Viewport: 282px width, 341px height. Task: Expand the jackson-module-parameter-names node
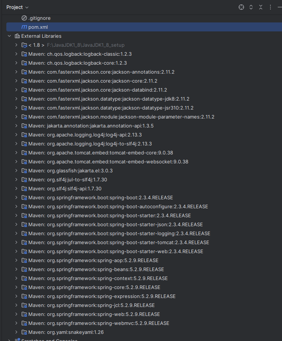tap(16, 117)
